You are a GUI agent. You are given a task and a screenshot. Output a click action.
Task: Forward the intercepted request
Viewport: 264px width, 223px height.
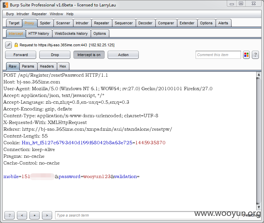21,55
